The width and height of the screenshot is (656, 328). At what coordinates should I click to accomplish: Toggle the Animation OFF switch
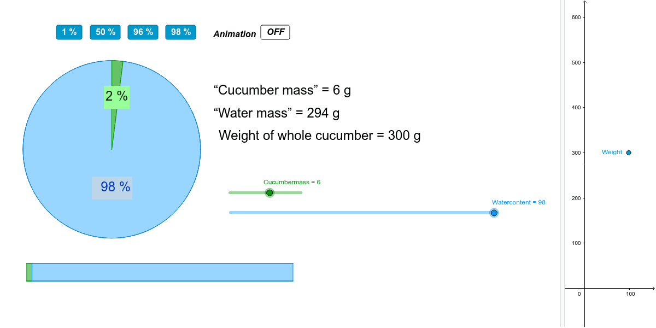point(276,32)
